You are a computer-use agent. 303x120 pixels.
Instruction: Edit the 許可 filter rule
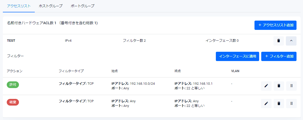point(266,86)
